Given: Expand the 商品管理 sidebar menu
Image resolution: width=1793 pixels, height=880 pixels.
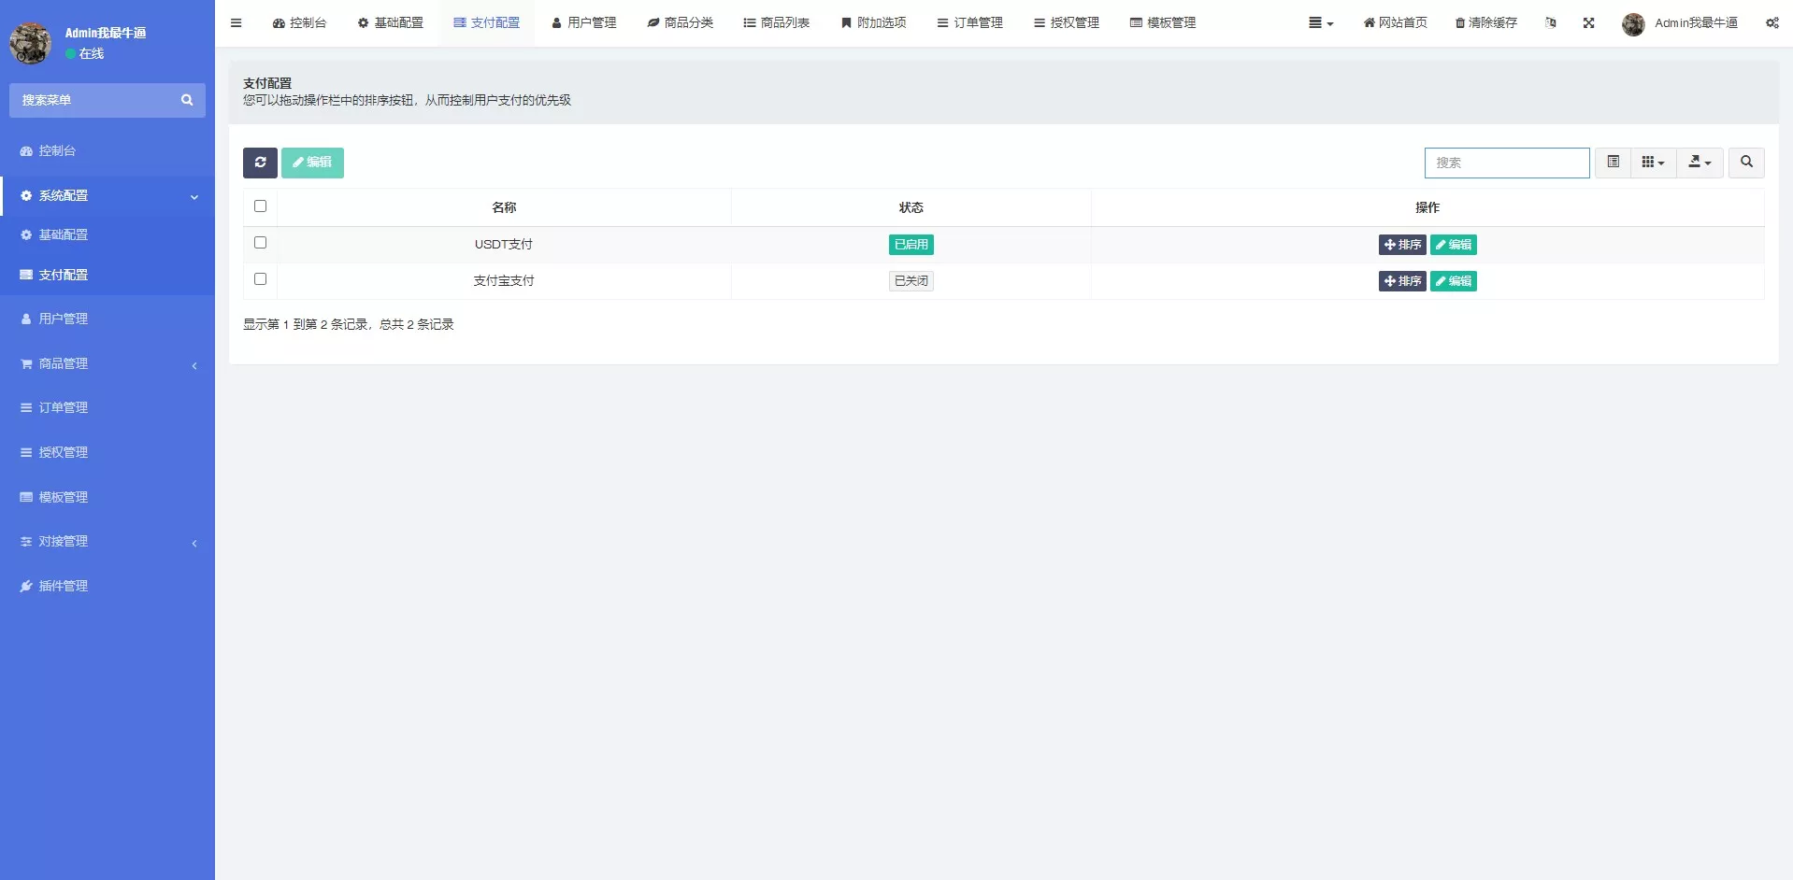Looking at the screenshot, I should coord(108,363).
